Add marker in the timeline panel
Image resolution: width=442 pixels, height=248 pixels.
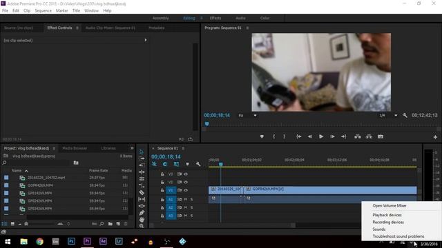pos(187,164)
